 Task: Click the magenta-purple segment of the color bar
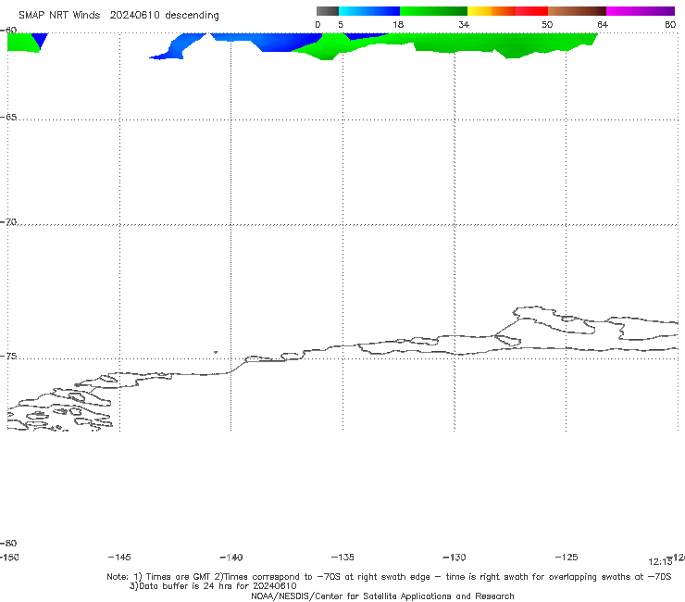tap(641, 11)
